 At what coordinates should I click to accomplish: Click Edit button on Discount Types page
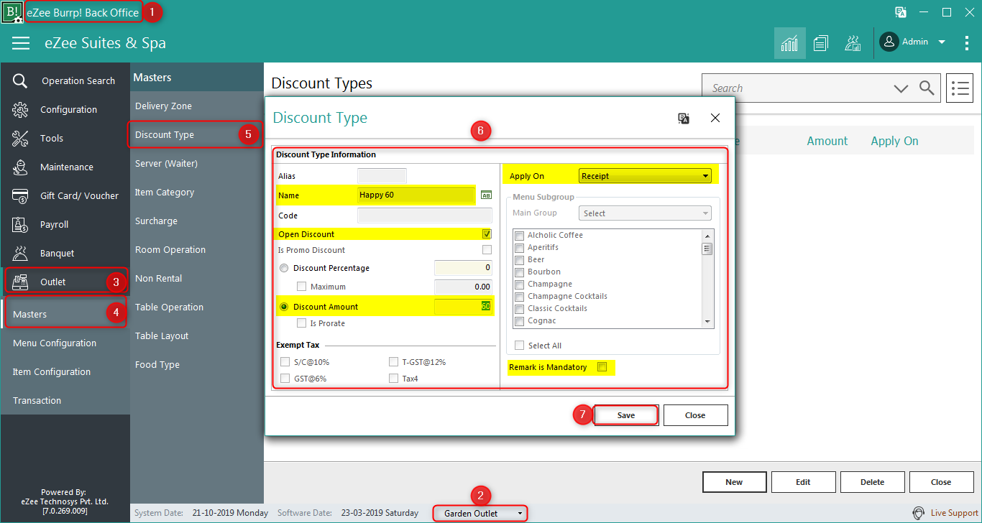pyautogui.click(x=803, y=482)
